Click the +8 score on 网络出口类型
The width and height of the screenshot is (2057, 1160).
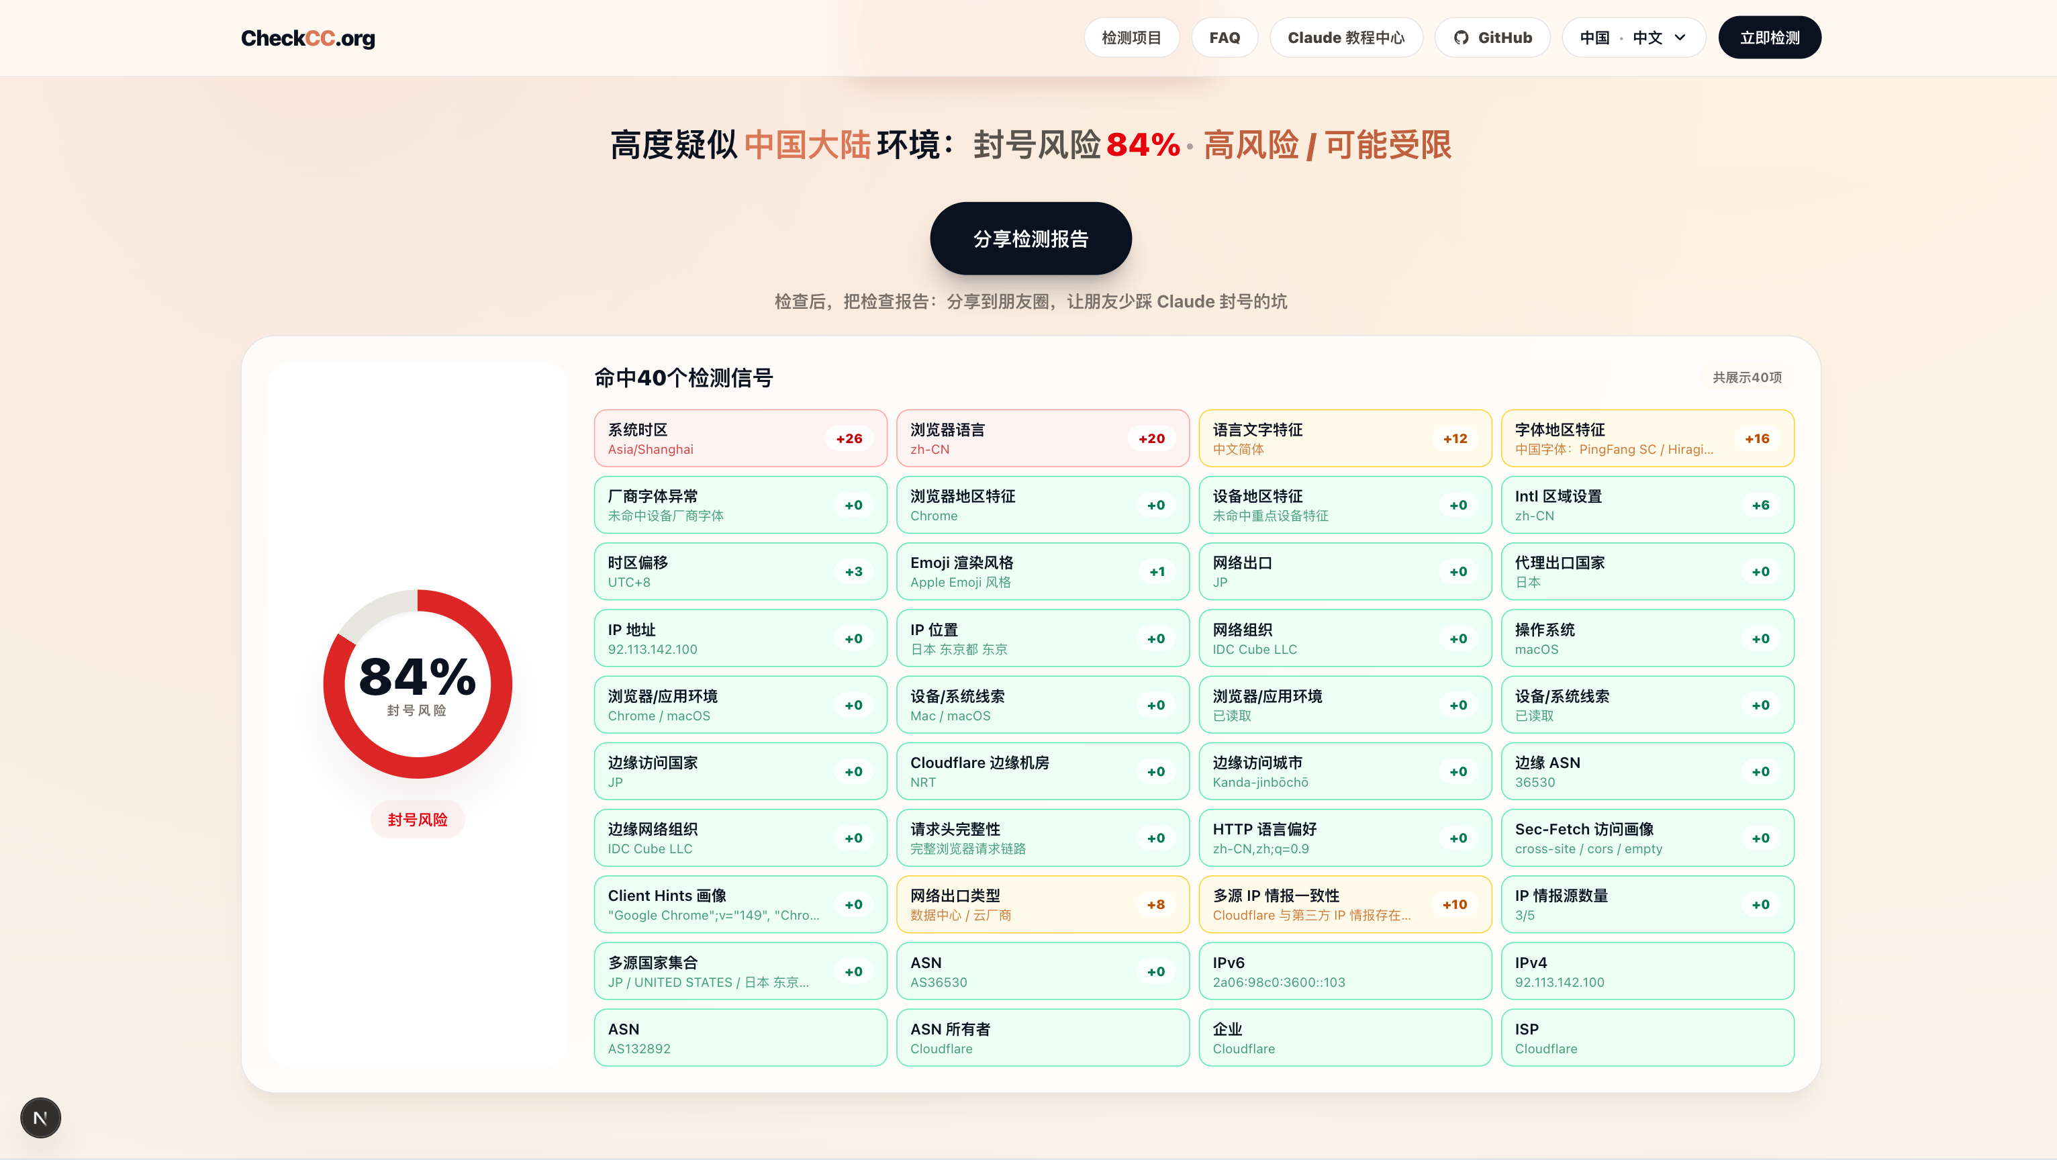point(1155,904)
